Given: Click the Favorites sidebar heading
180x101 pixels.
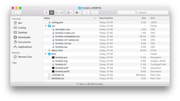Looking at the screenshot, I should tap(16, 19).
